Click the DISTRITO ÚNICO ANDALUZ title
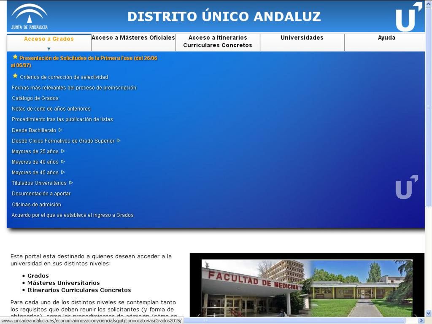 [224, 16]
